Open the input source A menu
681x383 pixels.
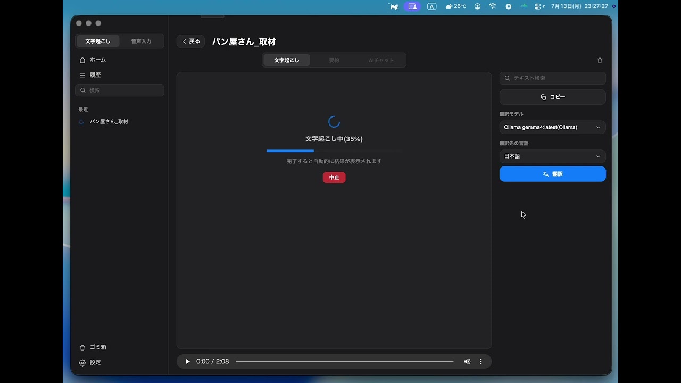pos(432,6)
